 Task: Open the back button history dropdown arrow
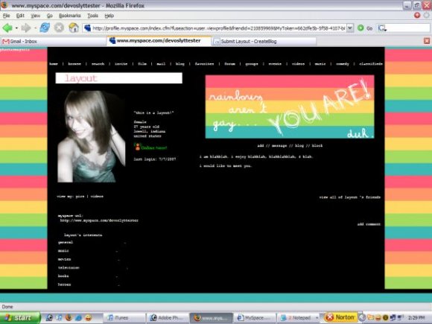click(x=16, y=28)
